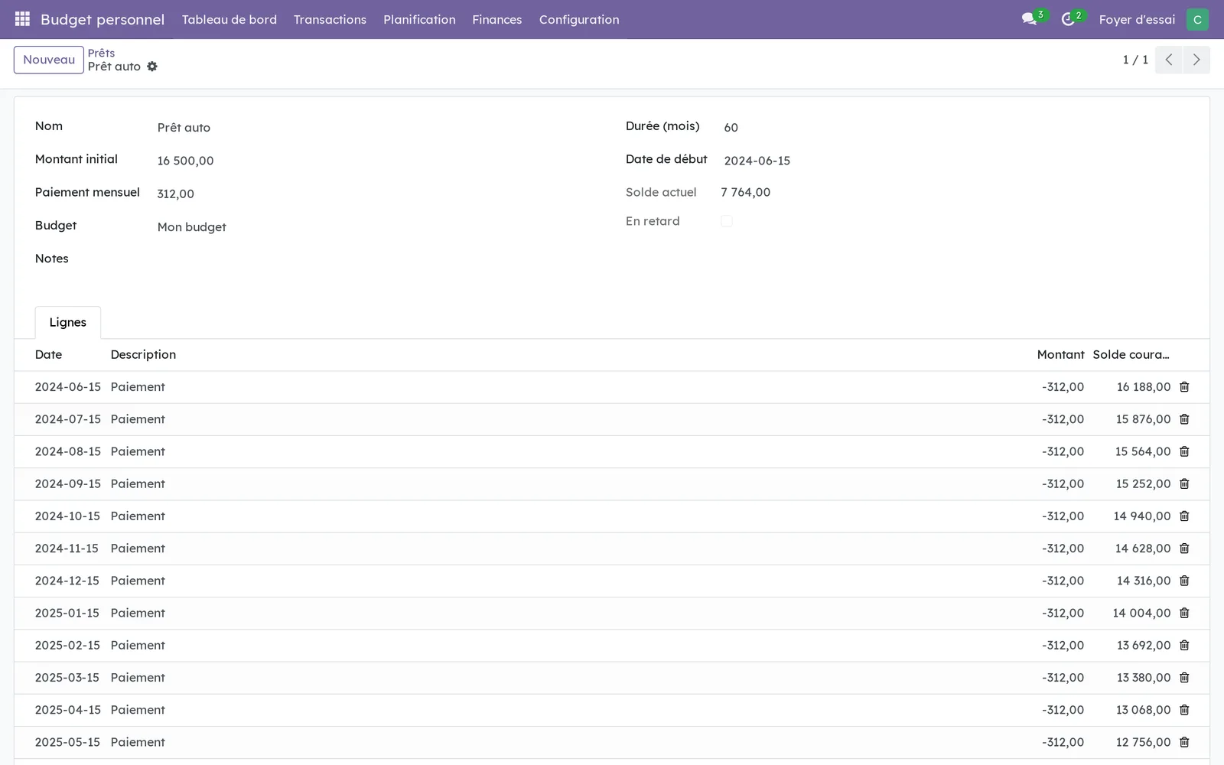
Task: Open the user avatar C menu
Action: [x=1197, y=20]
